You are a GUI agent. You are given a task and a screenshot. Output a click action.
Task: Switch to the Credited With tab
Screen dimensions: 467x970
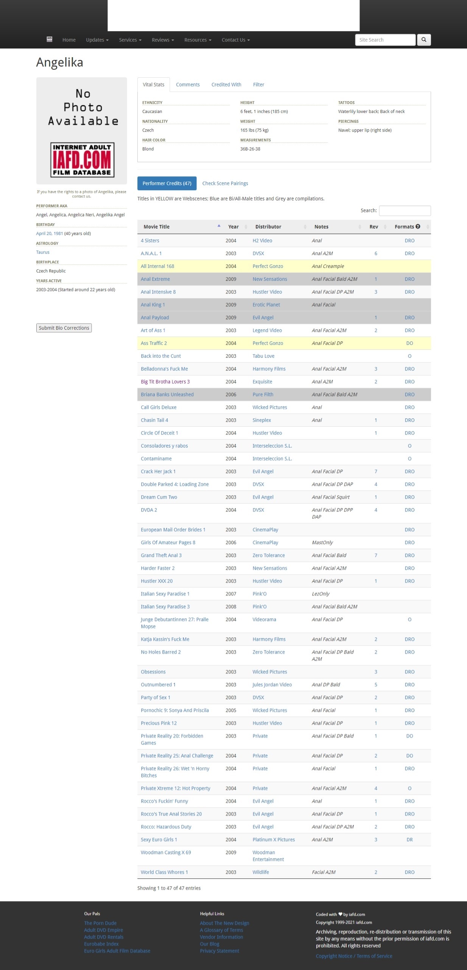pos(226,84)
